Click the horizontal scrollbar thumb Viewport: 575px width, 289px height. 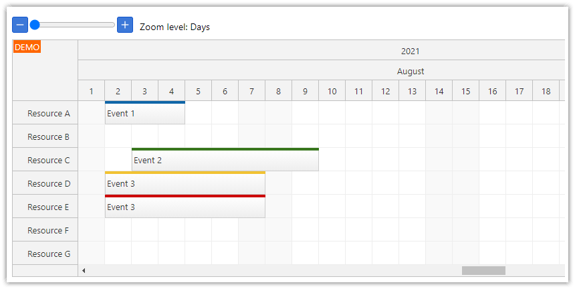pos(483,270)
